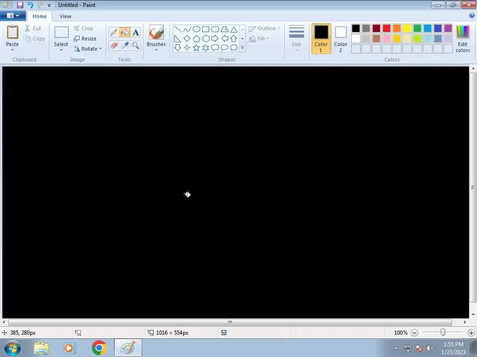The height and width of the screenshot is (357, 477).
Task: Select the Eraser tool
Action: pos(114,45)
